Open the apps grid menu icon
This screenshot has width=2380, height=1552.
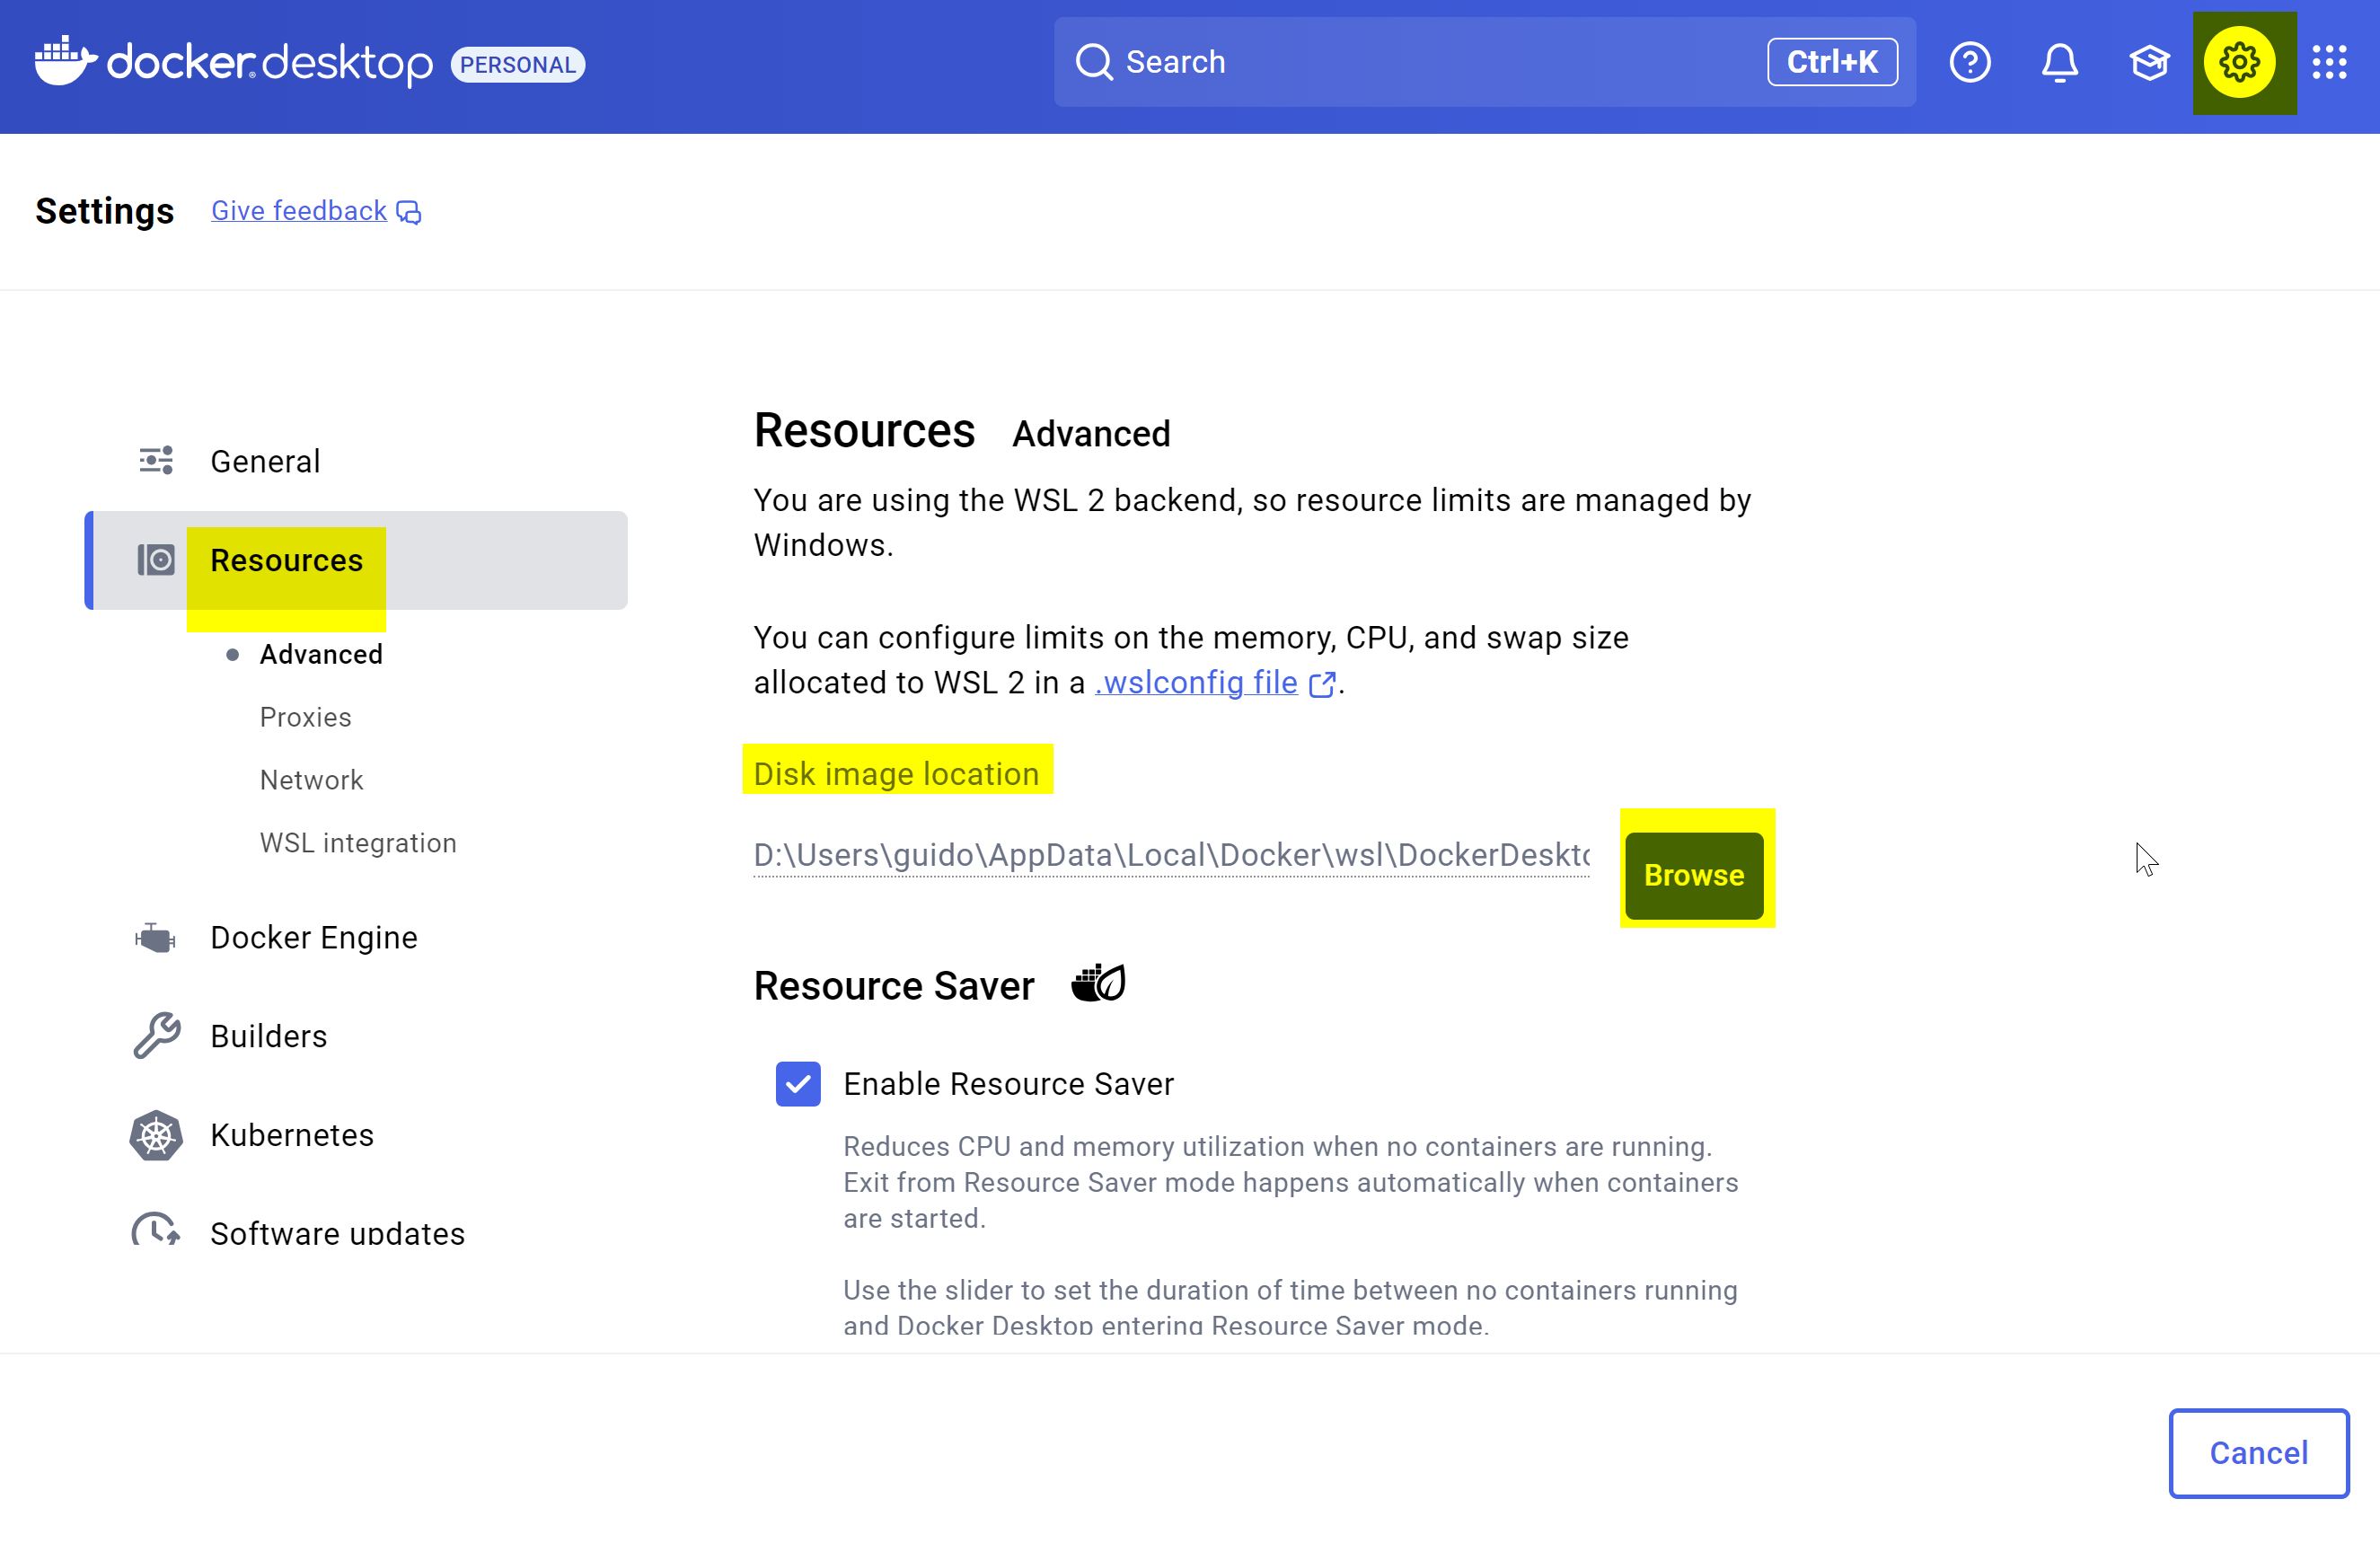click(x=2329, y=62)
